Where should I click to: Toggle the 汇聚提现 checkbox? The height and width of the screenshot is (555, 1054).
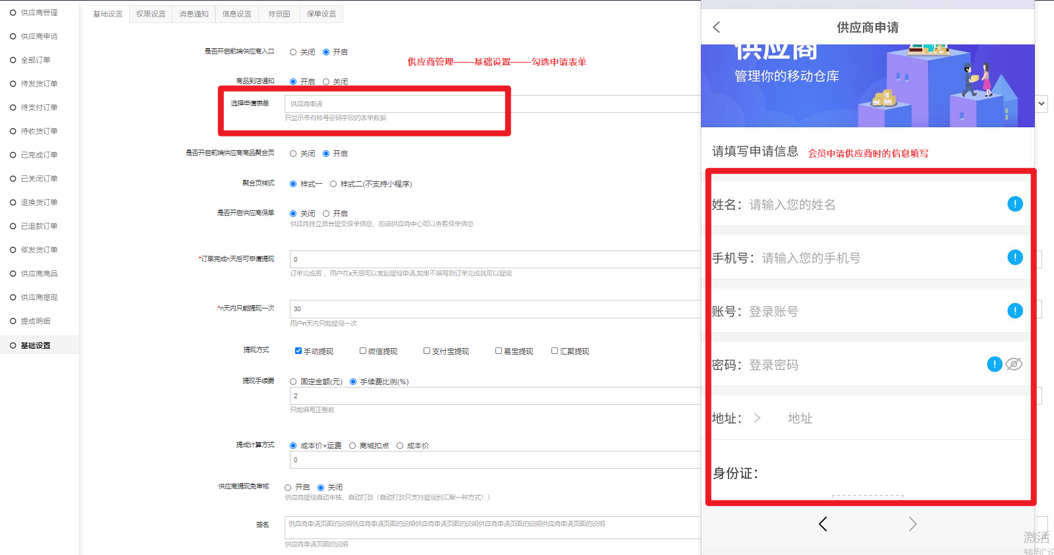click(555, 351)
